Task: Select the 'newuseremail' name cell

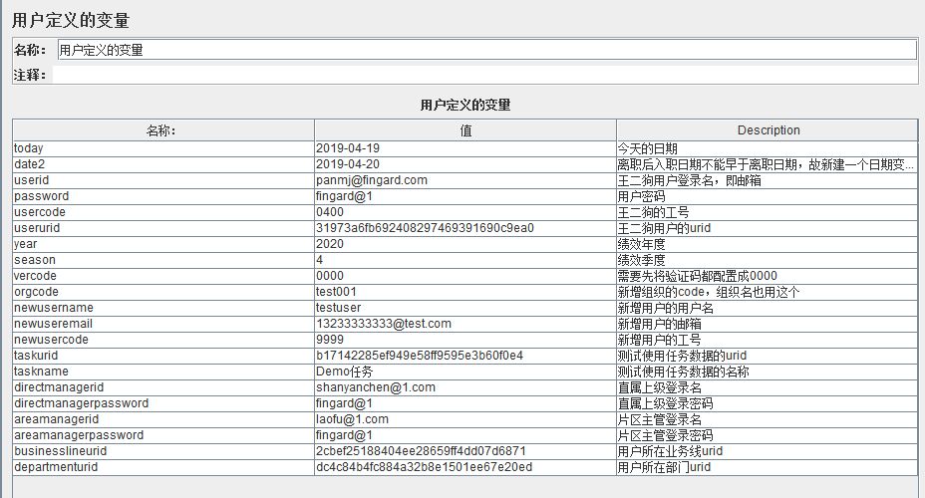Action: pos(163,324)
